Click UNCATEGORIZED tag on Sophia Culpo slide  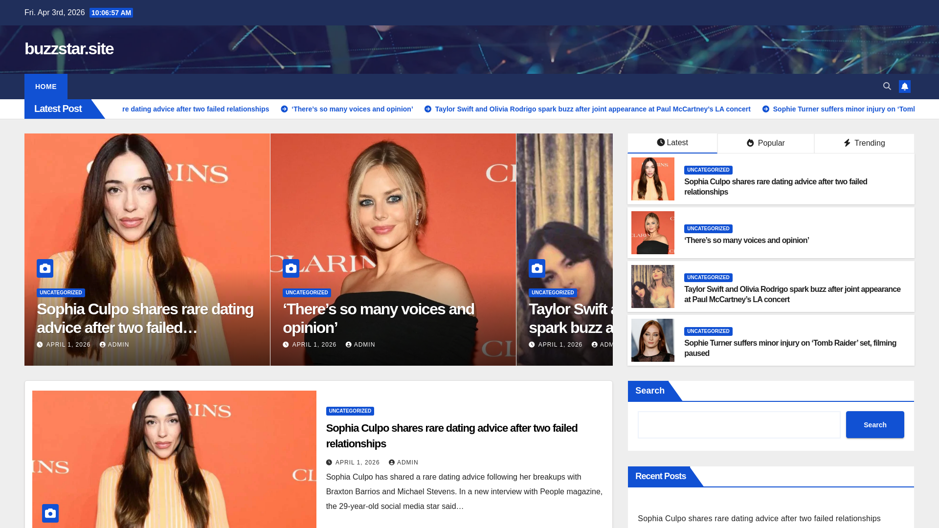pos(61,293)
